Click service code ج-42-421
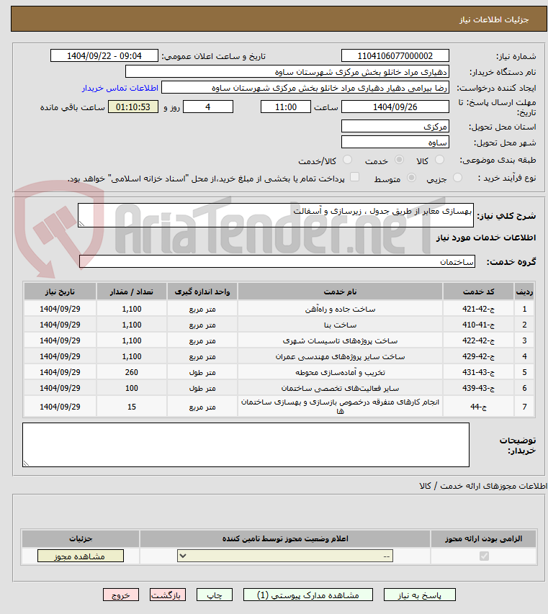The width and height of the screenshot is (548, 614). click(478, 309)
